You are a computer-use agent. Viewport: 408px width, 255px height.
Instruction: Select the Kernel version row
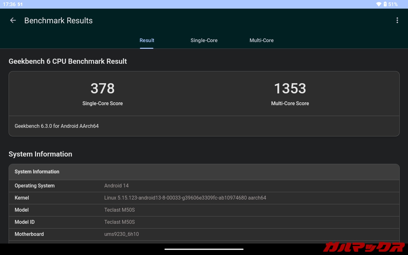[204, 198]
